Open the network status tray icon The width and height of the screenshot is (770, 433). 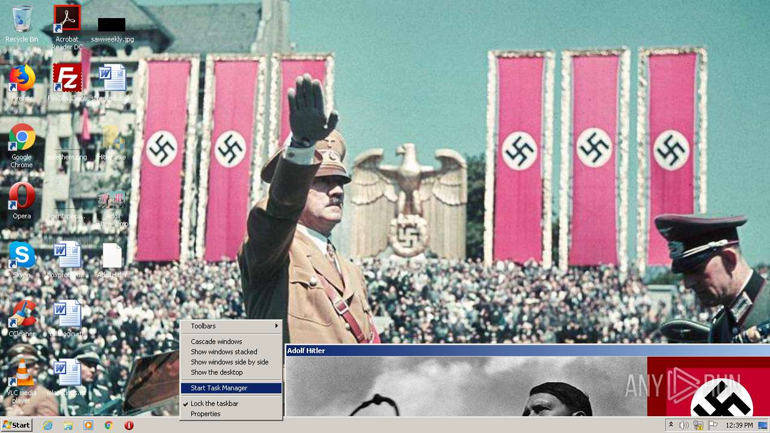point(698,425)
